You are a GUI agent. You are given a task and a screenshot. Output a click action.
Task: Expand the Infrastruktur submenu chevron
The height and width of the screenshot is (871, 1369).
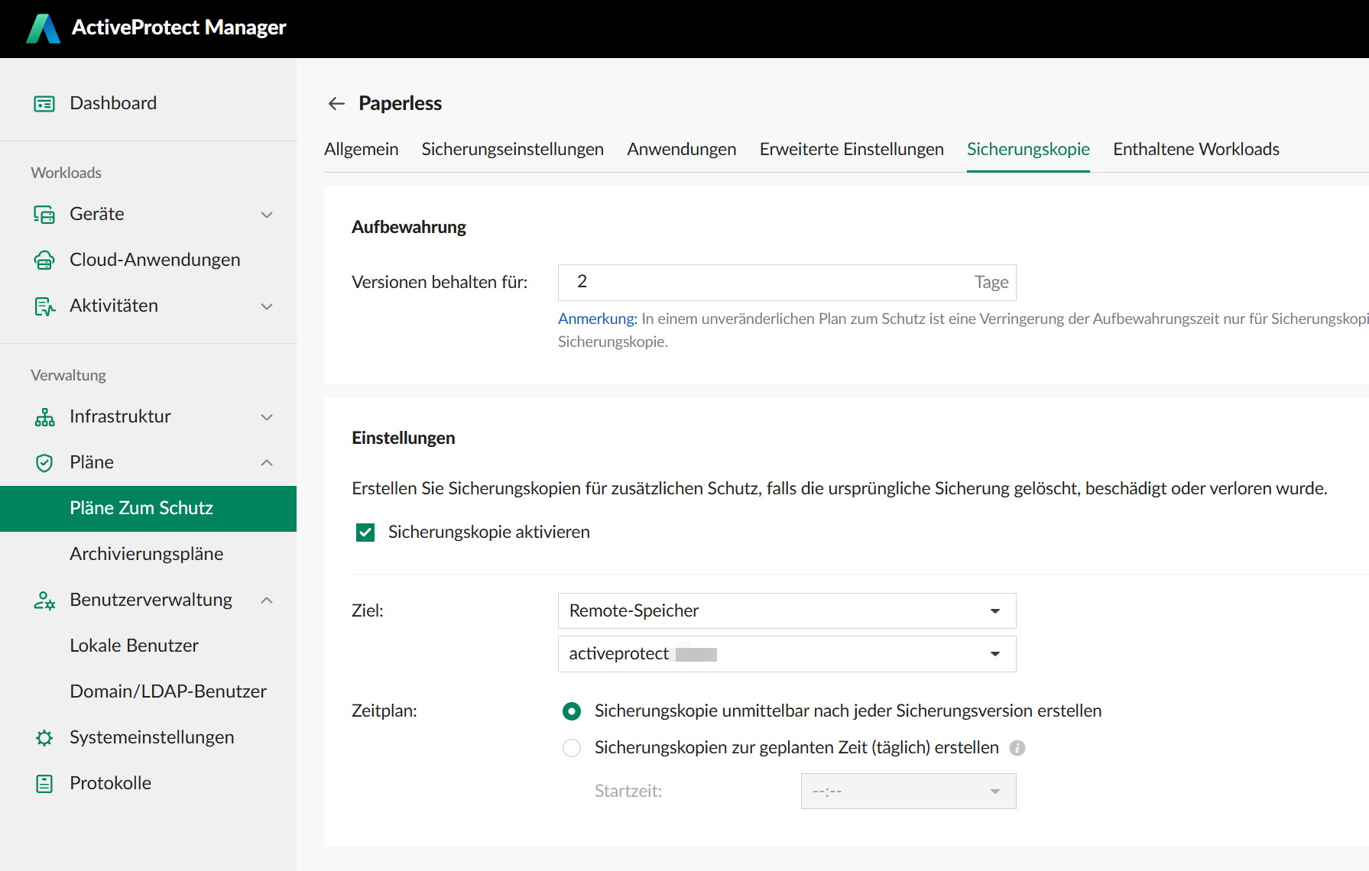pyautogui.click(x=267, y=417)
